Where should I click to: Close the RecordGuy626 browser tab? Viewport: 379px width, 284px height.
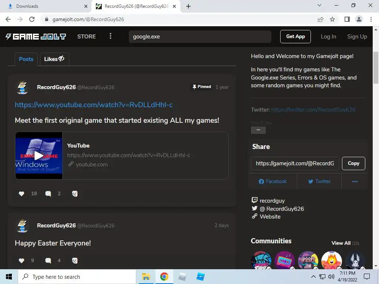coord(174,6)
